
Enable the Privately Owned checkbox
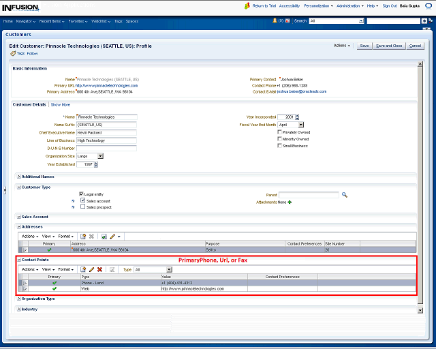[x=280, y=132]
